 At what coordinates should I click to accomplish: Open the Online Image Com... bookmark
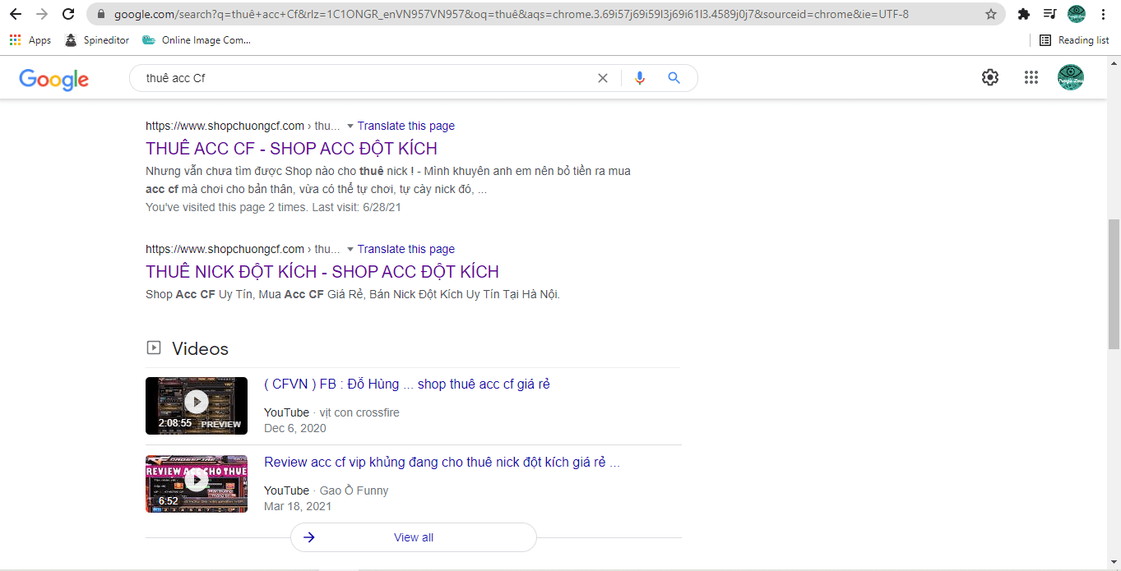point(197,40)
